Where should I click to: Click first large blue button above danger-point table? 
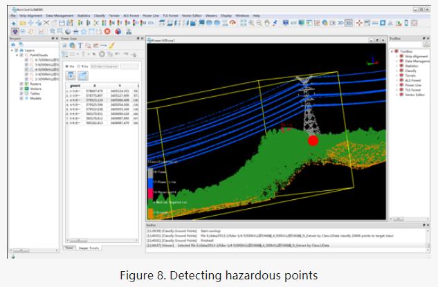[x=71, y=75]
